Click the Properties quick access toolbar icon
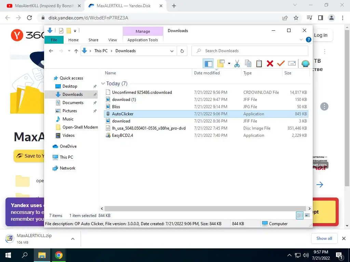Viewport: 350px width, 262px height. [61, 31]
